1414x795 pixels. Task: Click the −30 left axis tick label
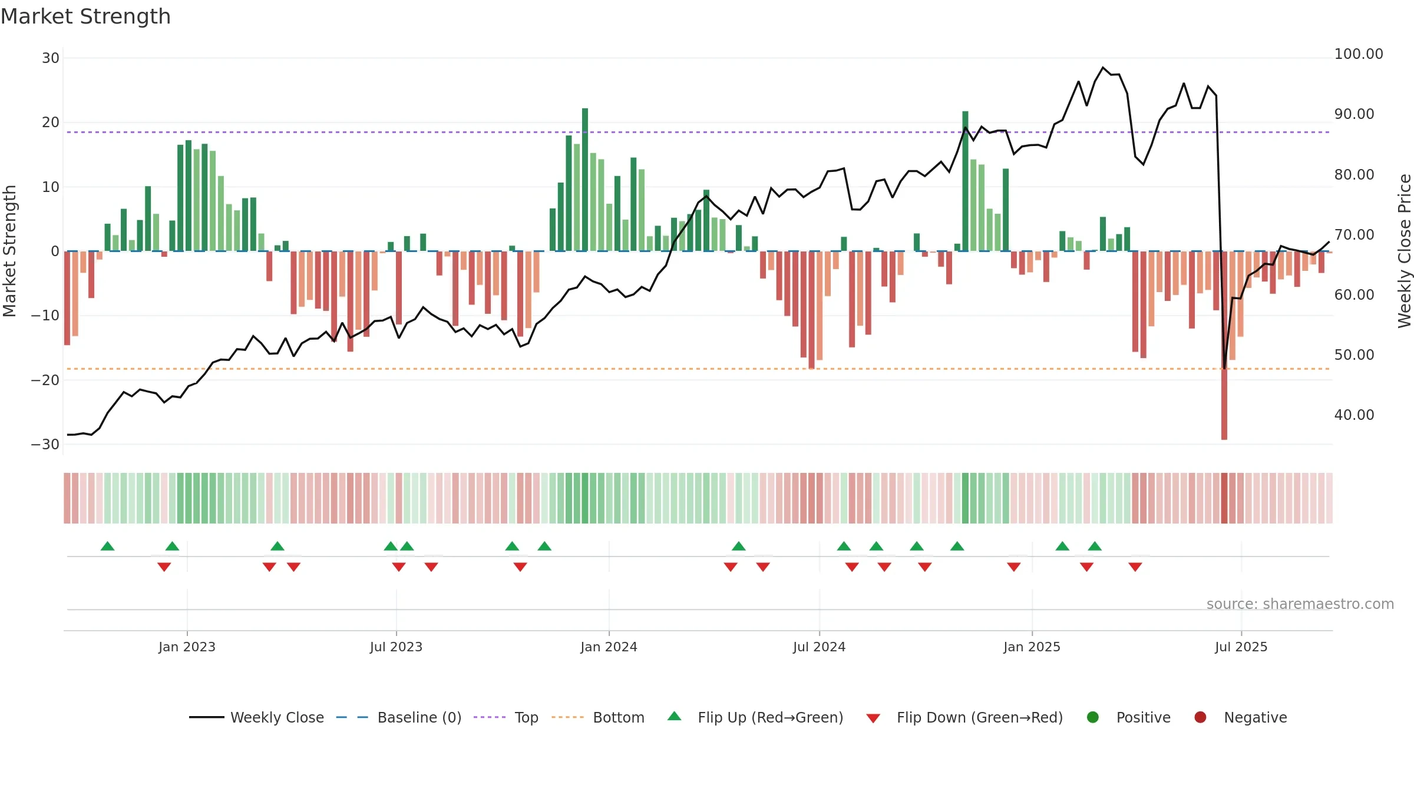(x=45, y=445)
